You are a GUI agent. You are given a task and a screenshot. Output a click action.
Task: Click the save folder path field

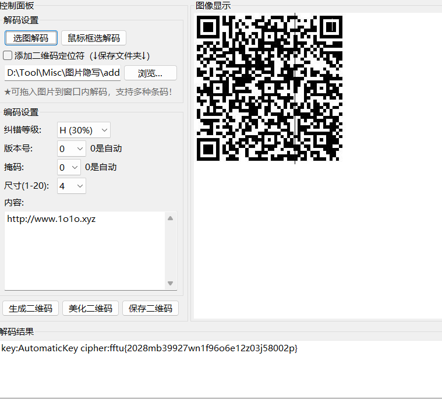62,73
